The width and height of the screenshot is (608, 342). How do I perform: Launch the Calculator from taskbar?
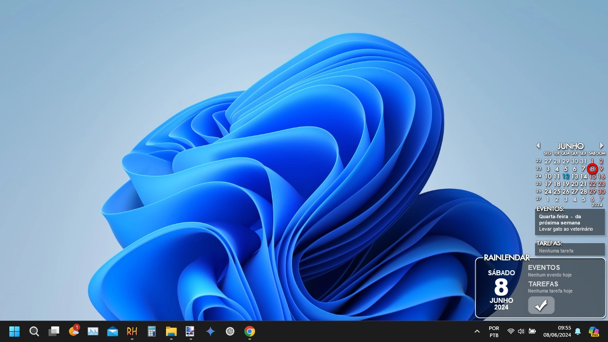coord(152,331)
